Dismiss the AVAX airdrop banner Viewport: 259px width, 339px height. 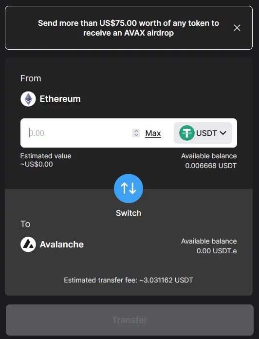(237, 28)
